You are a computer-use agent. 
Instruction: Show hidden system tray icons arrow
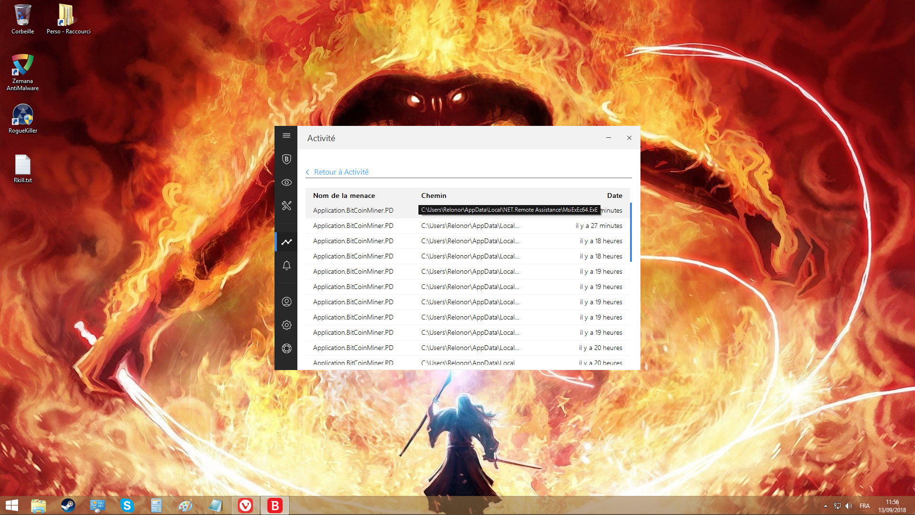825,506
